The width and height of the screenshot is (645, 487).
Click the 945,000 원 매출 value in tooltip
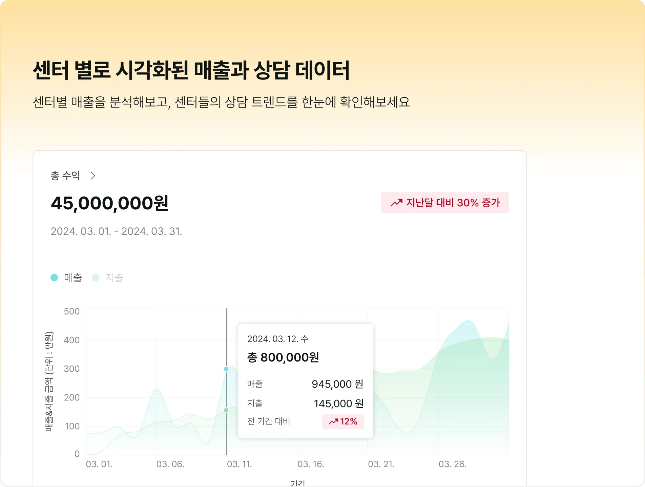[337, 384]
